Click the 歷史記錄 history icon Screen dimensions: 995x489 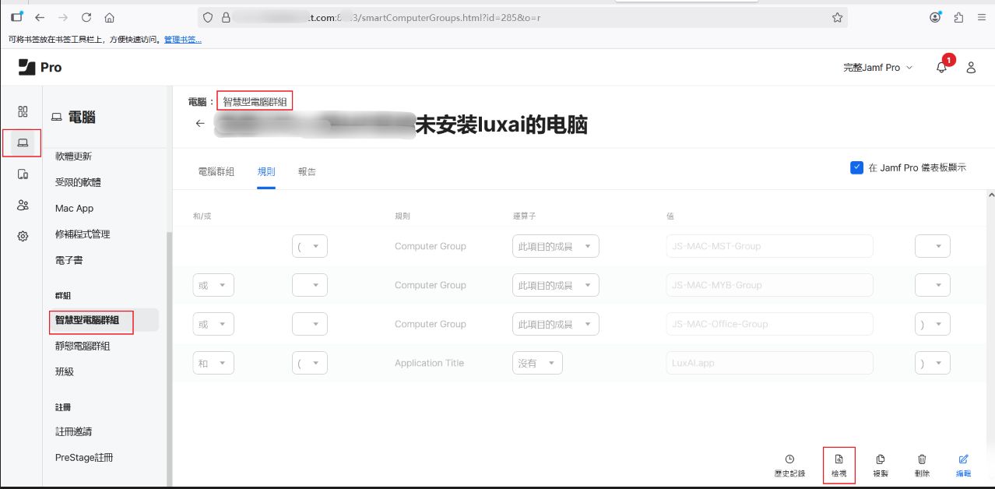tap(789, 459)
